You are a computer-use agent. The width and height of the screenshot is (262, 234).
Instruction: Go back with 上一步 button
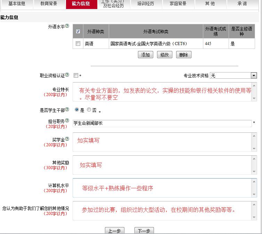click(115, 231)
